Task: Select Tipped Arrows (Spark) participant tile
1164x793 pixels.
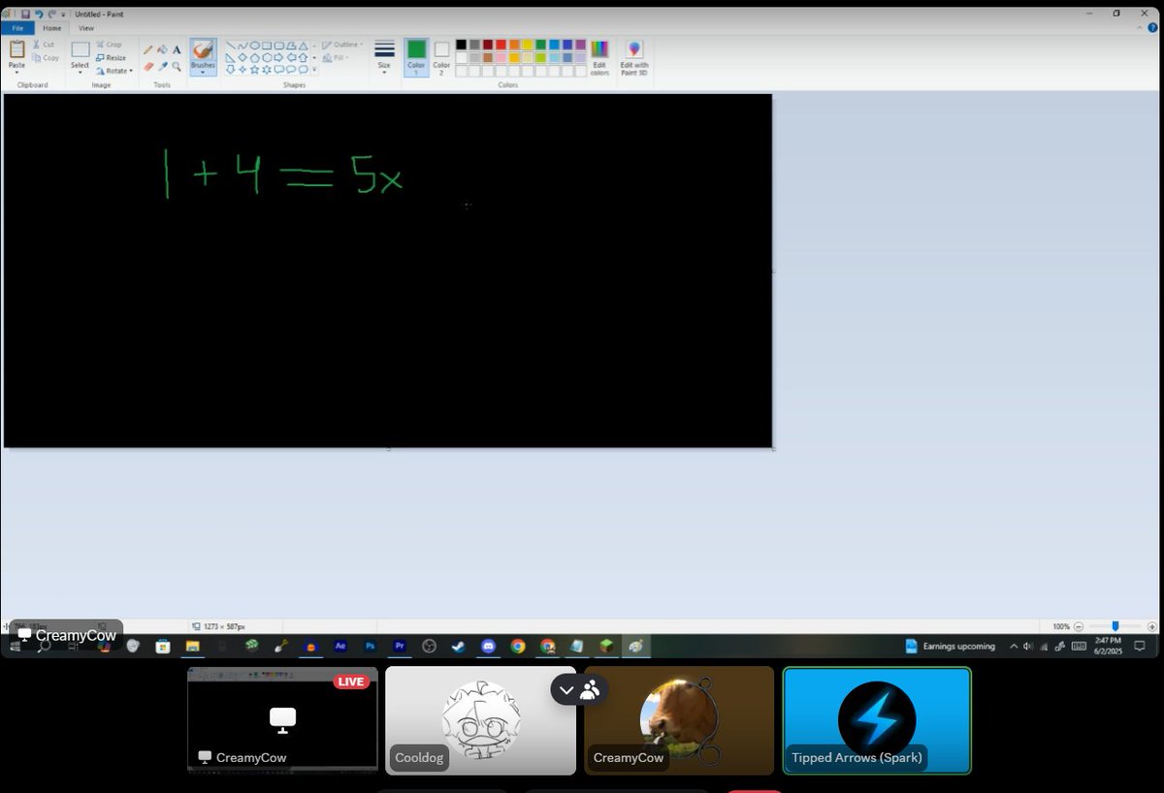Action: [877, 720]
